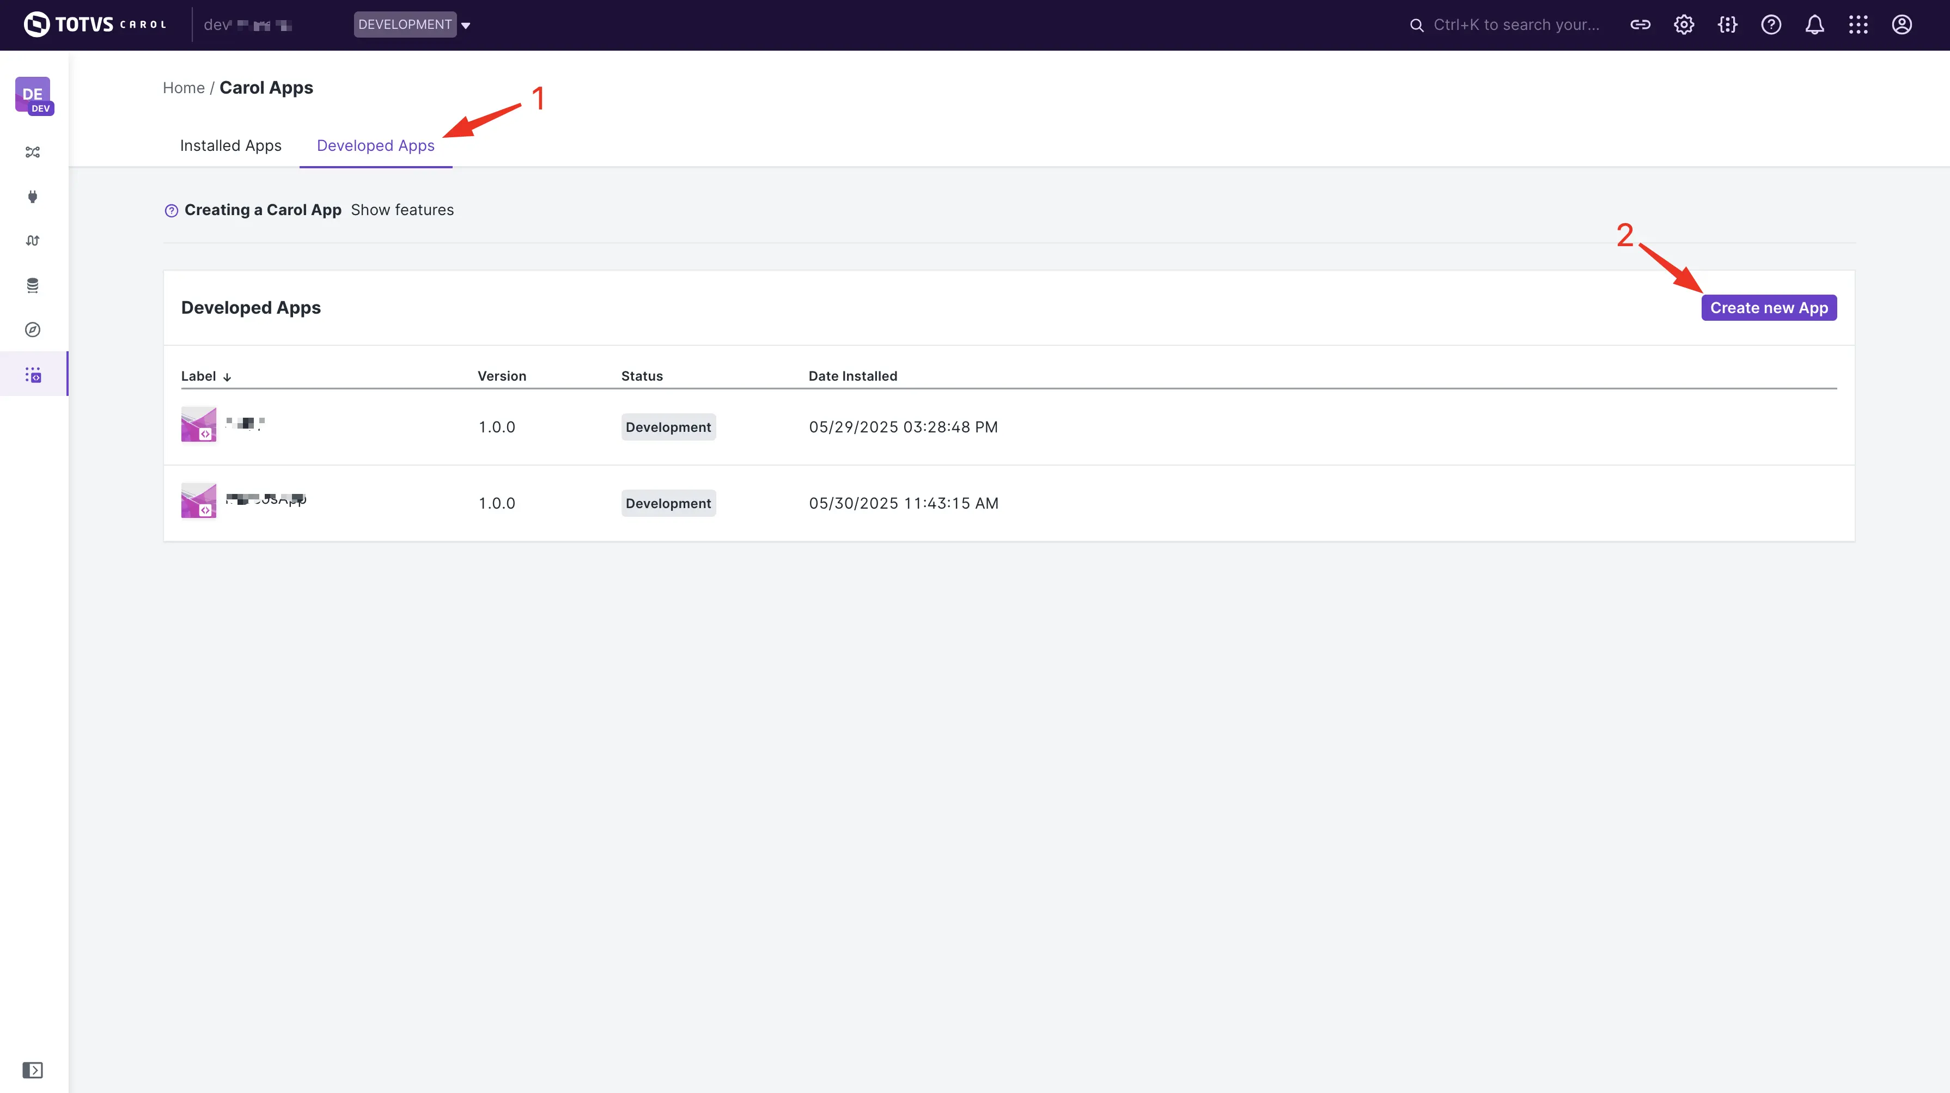Expand the sidebar panel toggle
Screen dimensions: 1950x1093
(x=33, y=1070)
